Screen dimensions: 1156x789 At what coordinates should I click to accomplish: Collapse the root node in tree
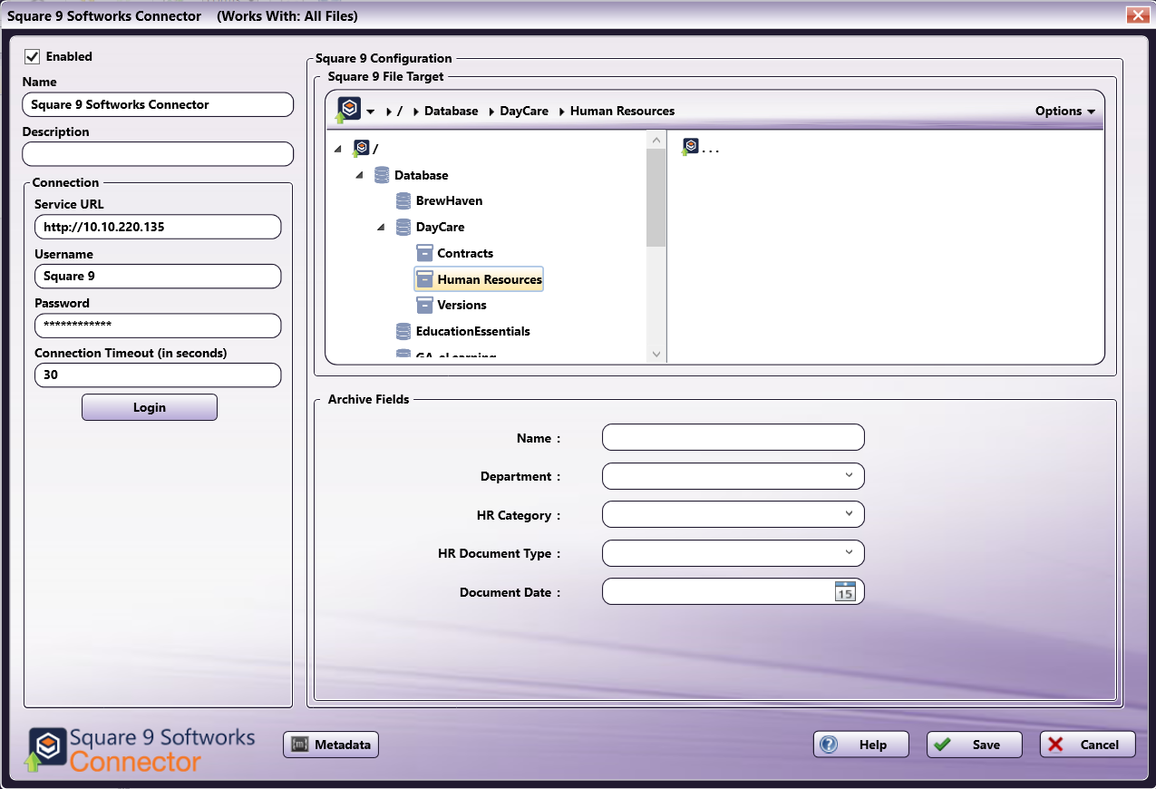pos(338,149)
